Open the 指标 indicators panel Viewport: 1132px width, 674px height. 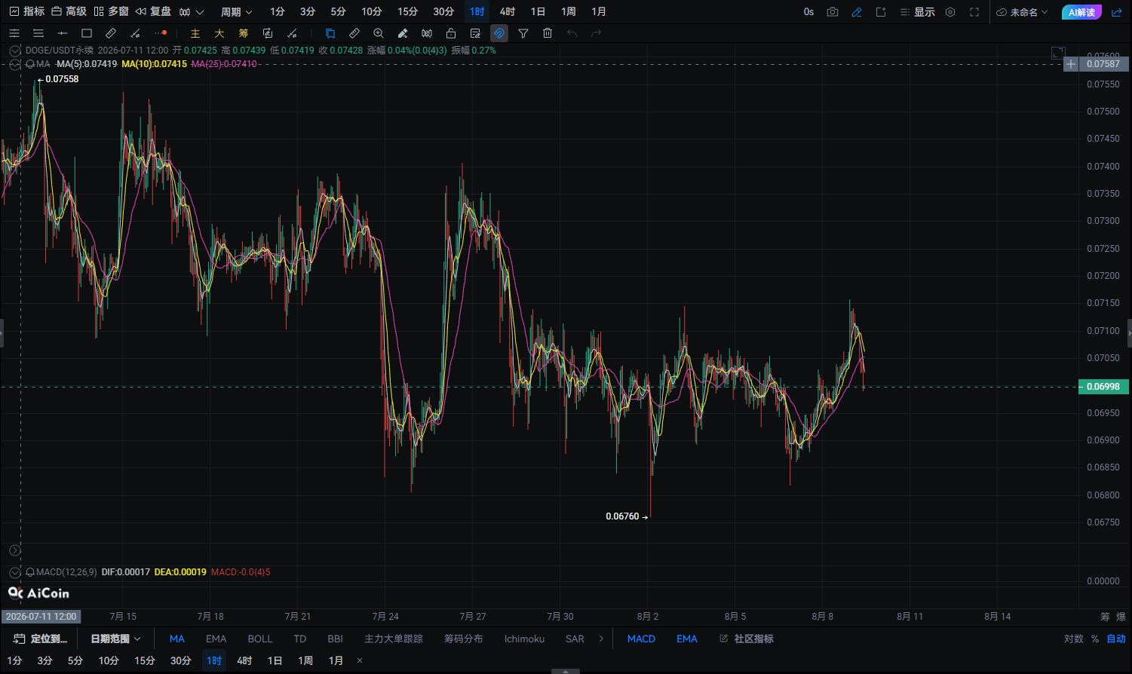click(26, 11)
